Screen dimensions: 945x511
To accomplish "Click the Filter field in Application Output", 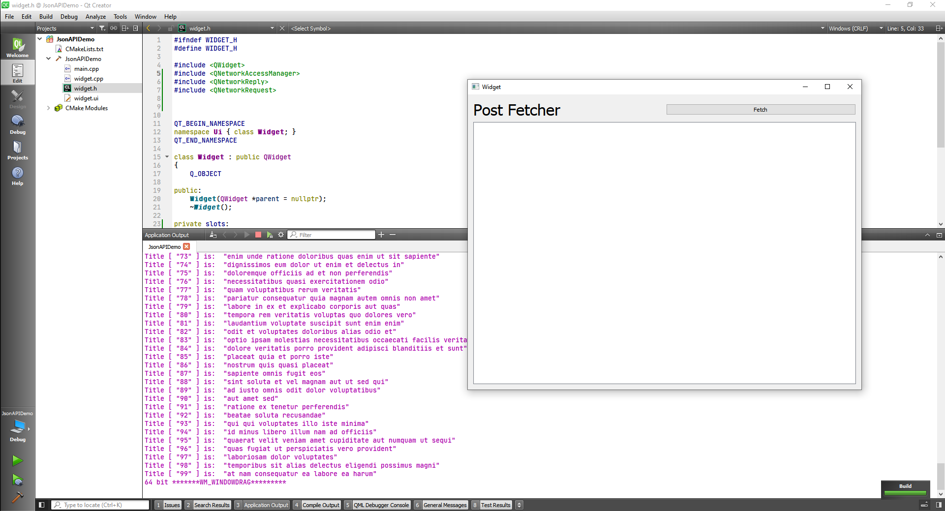I will pyautogui.click(x=332, y=235).
